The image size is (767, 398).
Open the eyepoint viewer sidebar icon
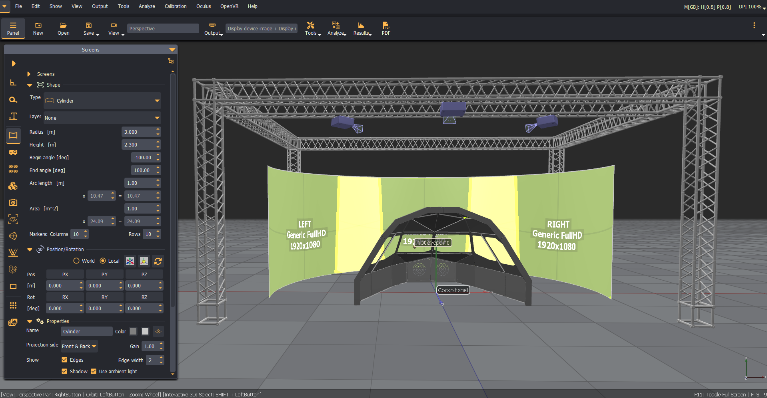click(13, 219)
